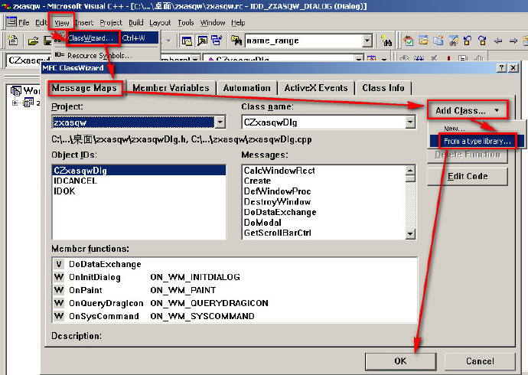Click the copy documents toolbar icon
This screenshot has width=528, height=375.
pos(438,41)
